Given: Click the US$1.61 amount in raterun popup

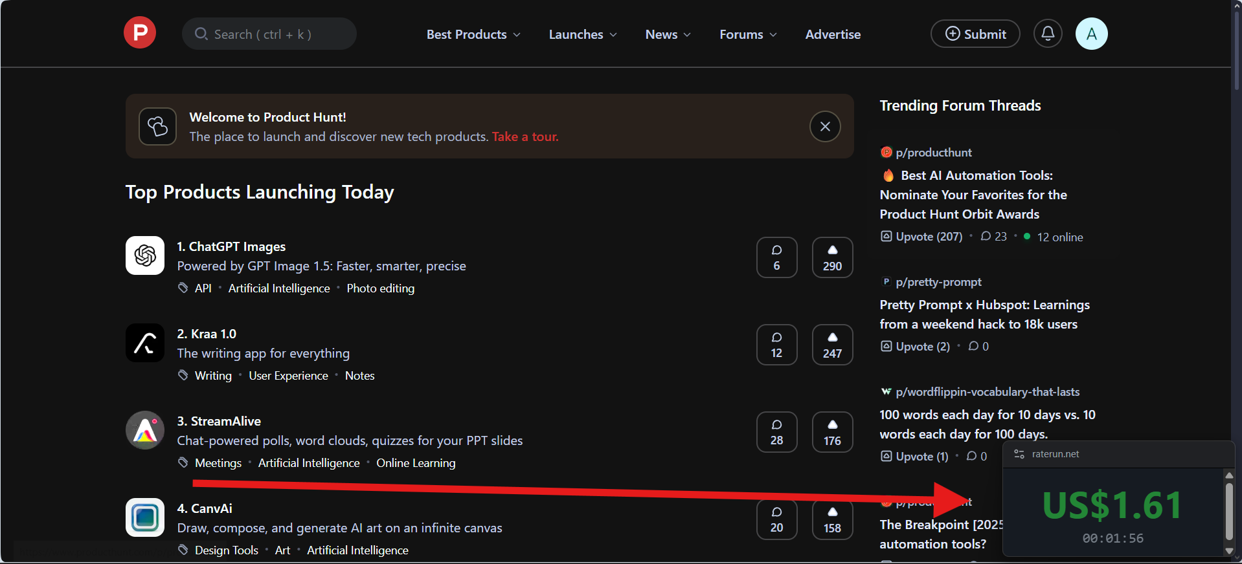Looking at the screenshot, I should click(1112, 505).
